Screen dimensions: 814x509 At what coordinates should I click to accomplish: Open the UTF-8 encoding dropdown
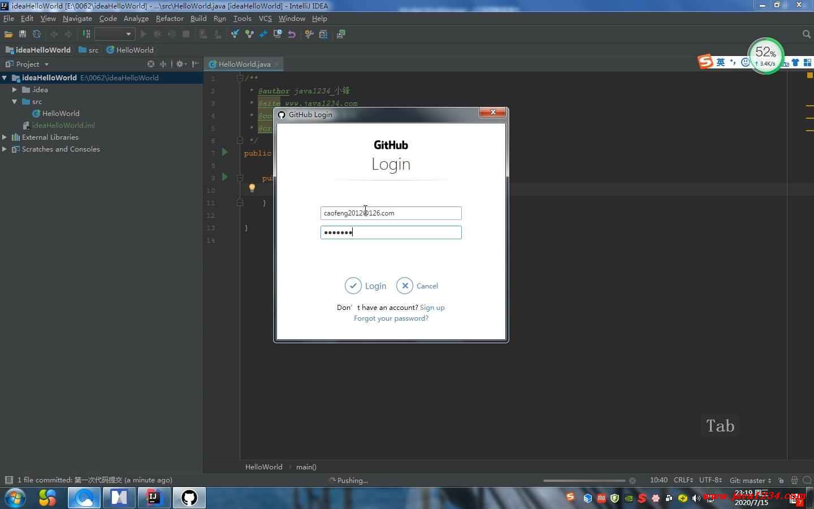[711, 480]
